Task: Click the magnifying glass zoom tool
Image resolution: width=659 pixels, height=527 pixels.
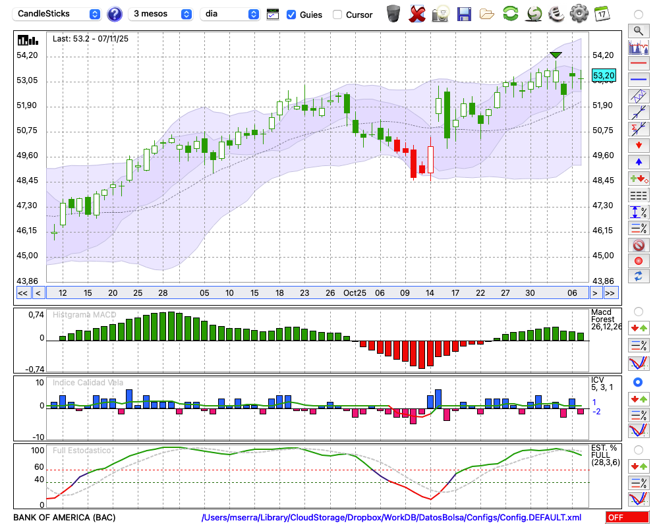Action: 639,31
